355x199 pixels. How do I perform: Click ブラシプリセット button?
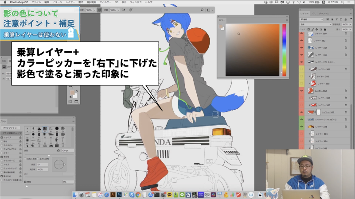[10, 128]
